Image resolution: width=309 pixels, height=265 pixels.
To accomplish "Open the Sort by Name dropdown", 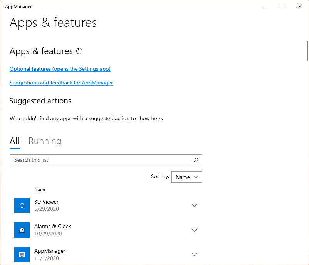I will 186,177.
